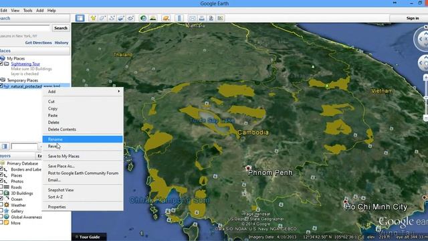The image size is (428, 241).
Task: Enable the 3D Buildings layer checkbox
Action: [x=1, y=193]
